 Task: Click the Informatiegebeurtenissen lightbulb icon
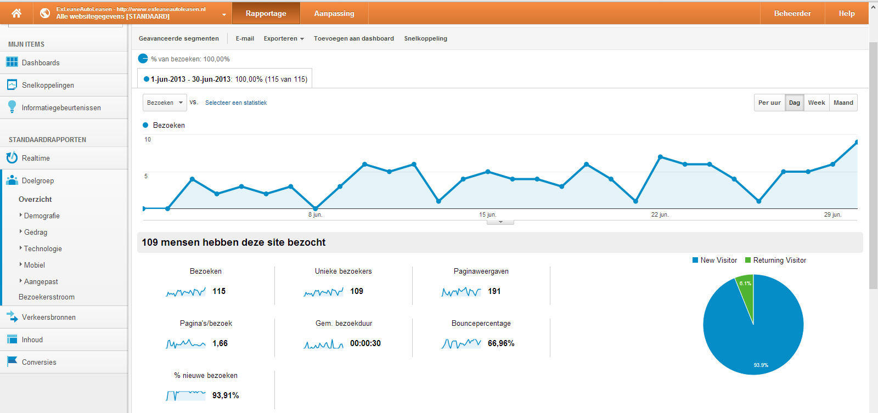12,107
